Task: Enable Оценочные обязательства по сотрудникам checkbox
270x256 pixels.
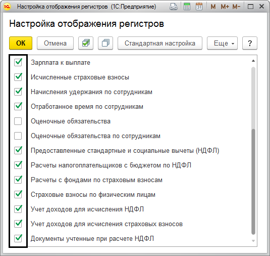Action: [18, 136]
